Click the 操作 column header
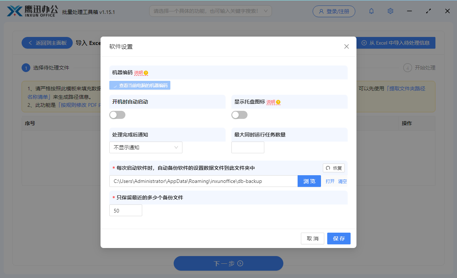The height and width of the screenshot is (278, 457). (407, 123)
